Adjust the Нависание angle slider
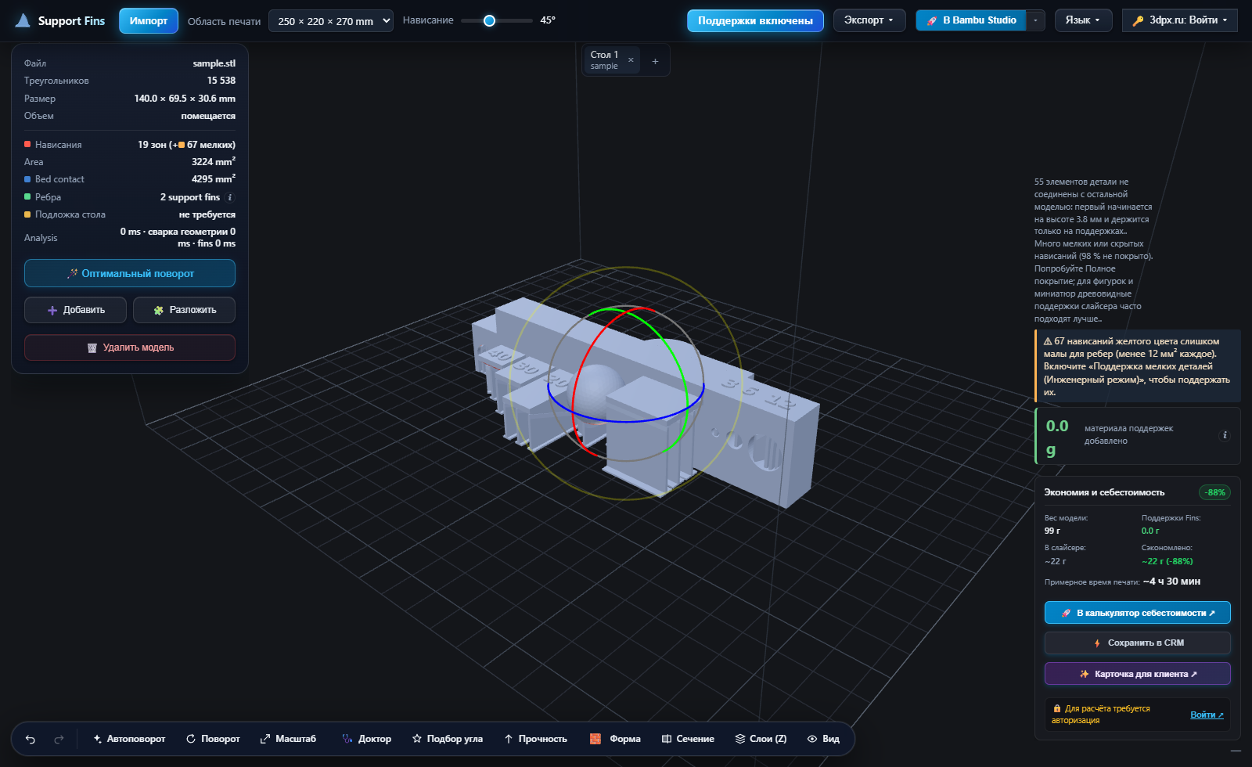 [496, 20]
